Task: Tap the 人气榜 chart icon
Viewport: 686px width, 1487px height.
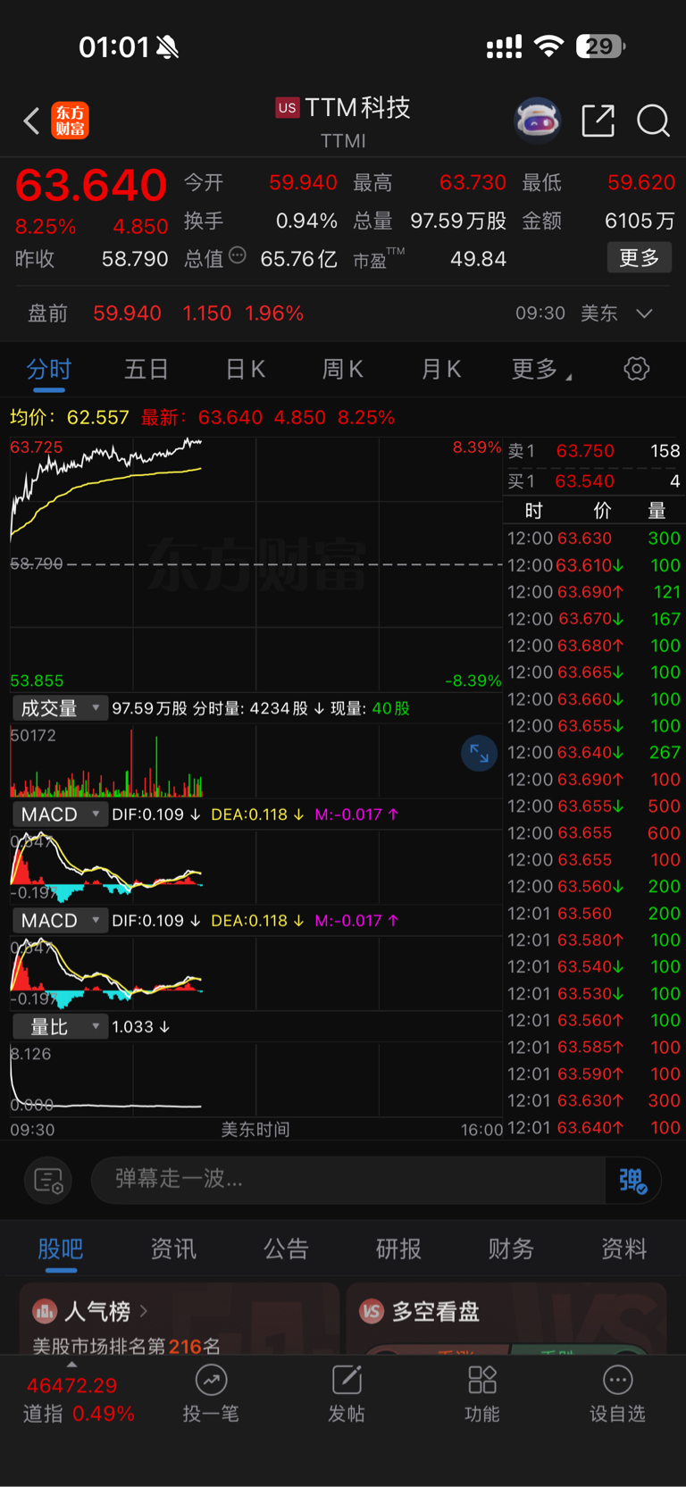Action: tap(45, 1311)
